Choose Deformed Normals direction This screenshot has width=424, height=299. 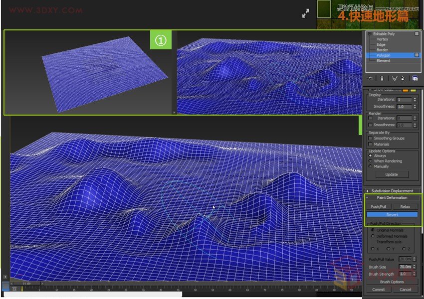click(372, 237)
